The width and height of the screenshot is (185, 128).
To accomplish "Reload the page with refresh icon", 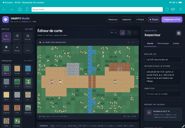I will pyautogui.click(x=167, y=9).
